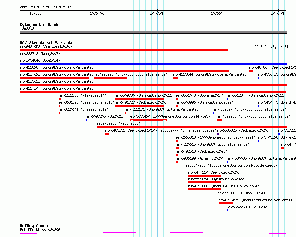Click the 107640k ruler position label
This screenshot has width=296, height=237.
(x=97, y=13)
